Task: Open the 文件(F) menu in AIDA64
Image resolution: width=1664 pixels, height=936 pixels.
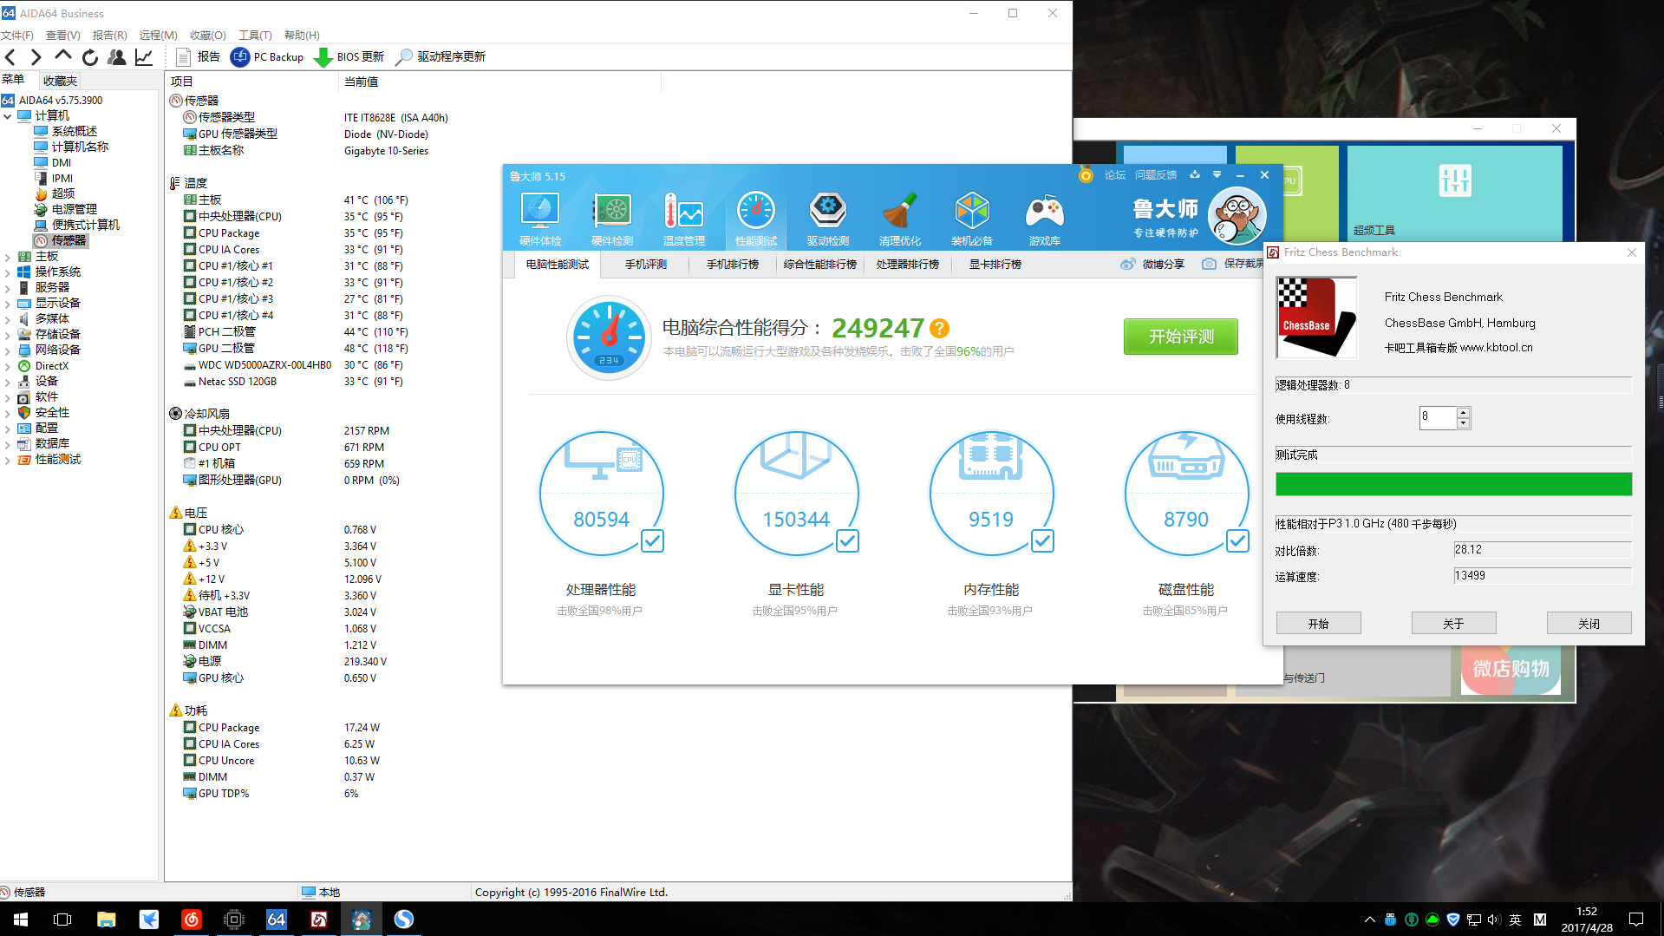Action: tap(17, 36)
